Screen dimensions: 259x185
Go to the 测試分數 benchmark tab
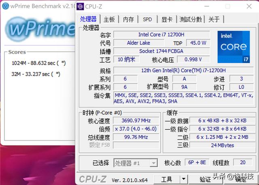(190, 19)
